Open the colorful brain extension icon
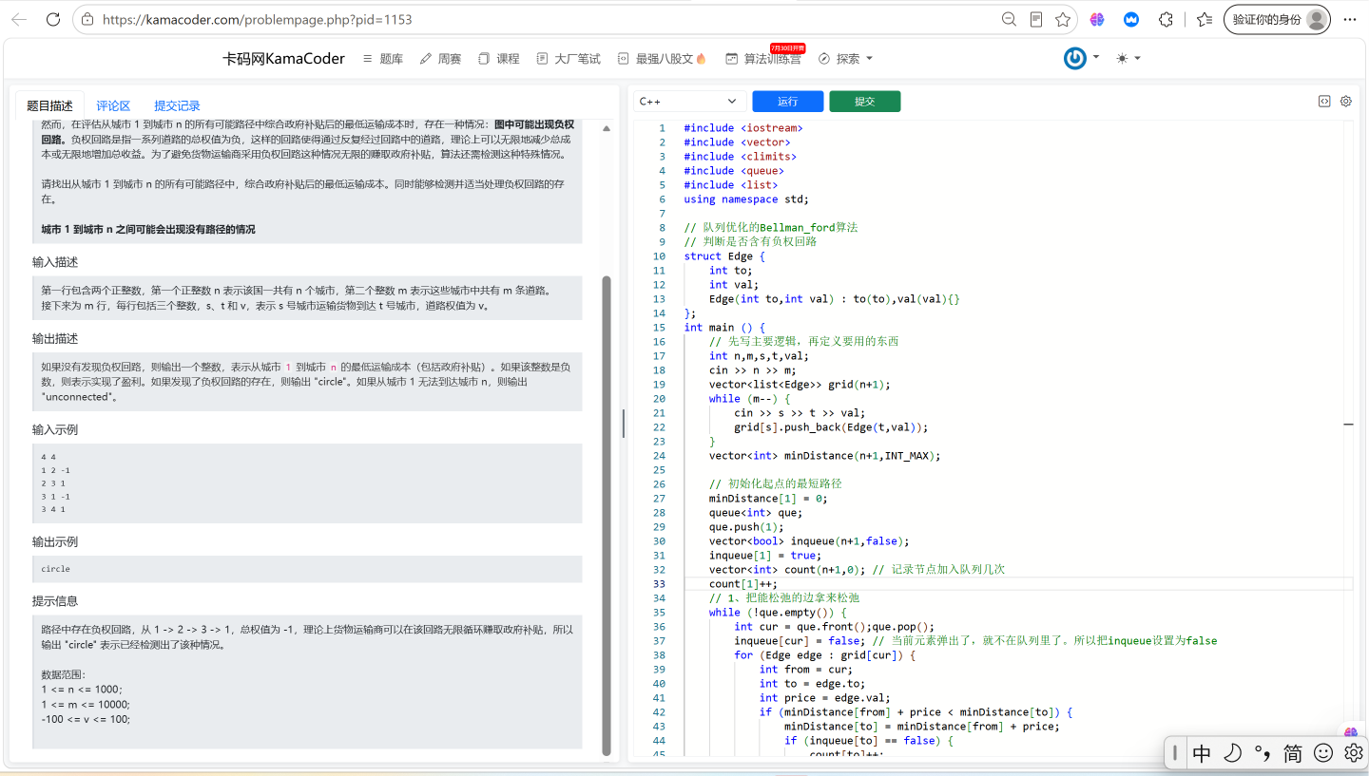The image size is (1369, 776). point(1097,19)
